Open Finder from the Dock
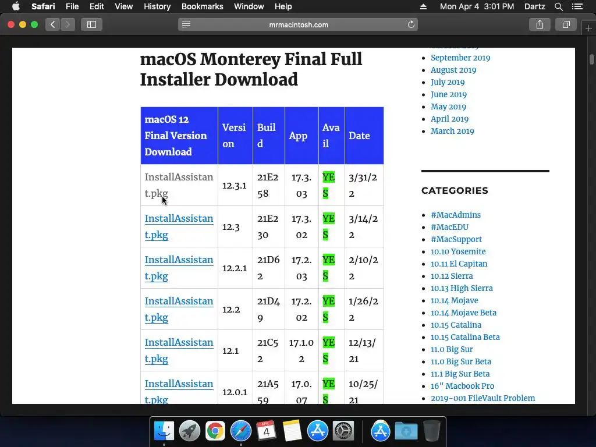596x447 pixels. click(x=164, y=431)
